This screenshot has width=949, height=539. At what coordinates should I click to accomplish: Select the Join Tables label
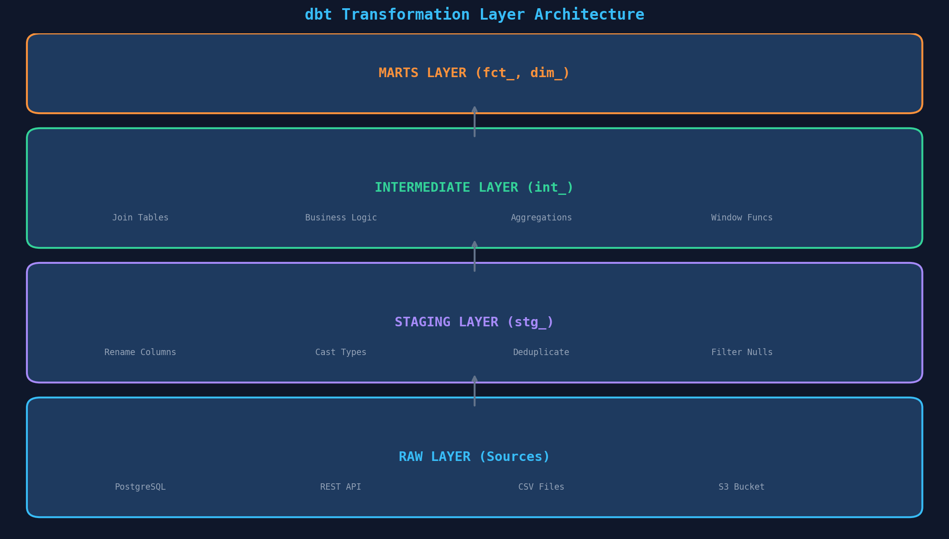(x=140, y=217)
